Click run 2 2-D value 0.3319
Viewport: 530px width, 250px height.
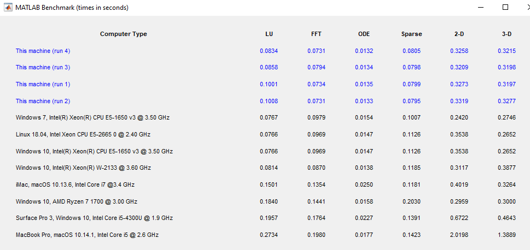459,101
